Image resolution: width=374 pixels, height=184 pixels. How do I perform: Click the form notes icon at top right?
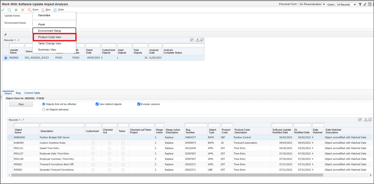click(370, 5)
